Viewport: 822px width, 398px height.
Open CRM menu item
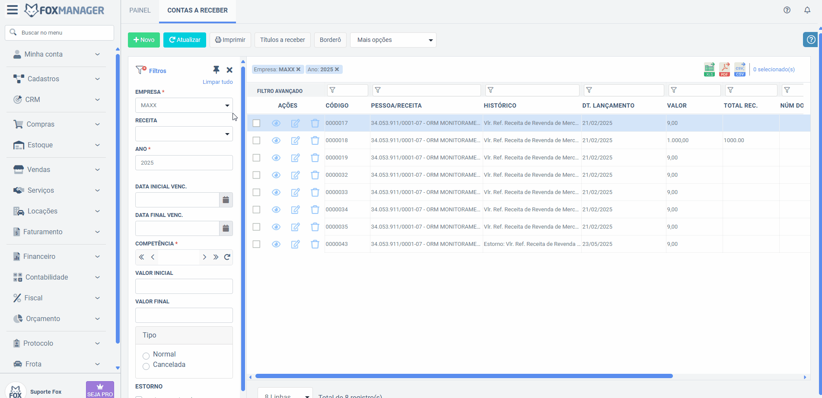click(x=56, y=99)
